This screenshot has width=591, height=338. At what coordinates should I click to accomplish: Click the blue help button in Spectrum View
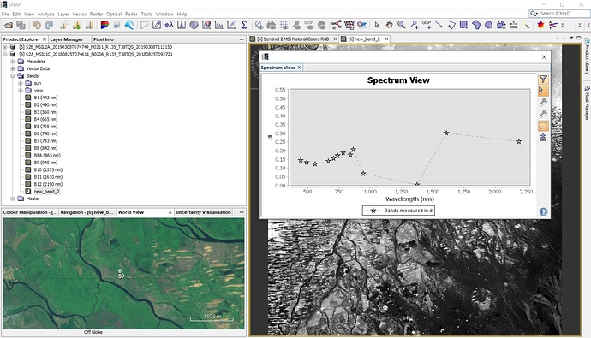tap(543, 212)
